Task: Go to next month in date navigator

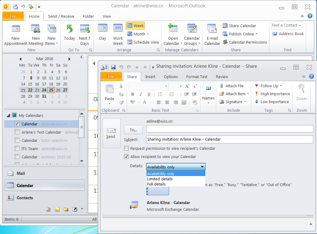Action: 69,59
